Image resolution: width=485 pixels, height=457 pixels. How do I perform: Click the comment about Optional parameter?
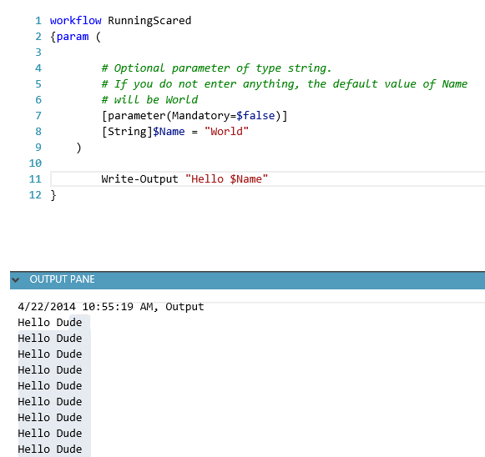(216, 68)
